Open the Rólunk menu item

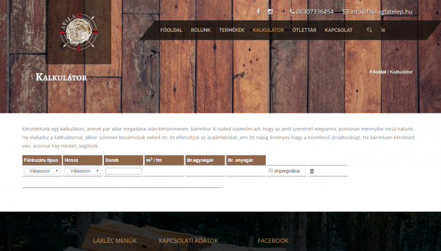(x=201, y=30)
